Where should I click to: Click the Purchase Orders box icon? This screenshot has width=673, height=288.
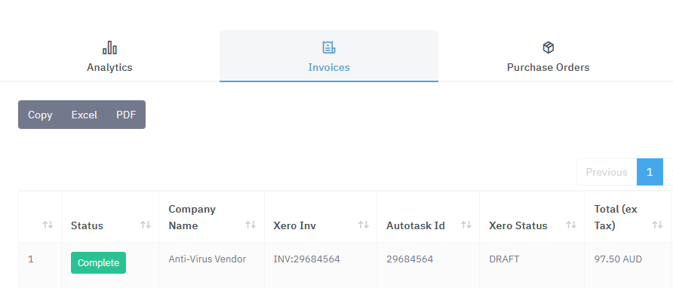click(x=548, y=47)
